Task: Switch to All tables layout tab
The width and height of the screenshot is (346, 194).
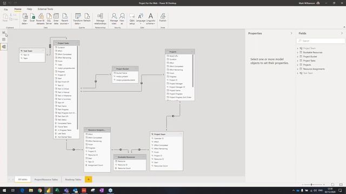Action: (x=23, y=179)
